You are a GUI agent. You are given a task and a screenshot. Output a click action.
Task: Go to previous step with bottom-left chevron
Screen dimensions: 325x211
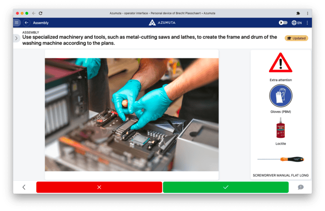[24, 187]
